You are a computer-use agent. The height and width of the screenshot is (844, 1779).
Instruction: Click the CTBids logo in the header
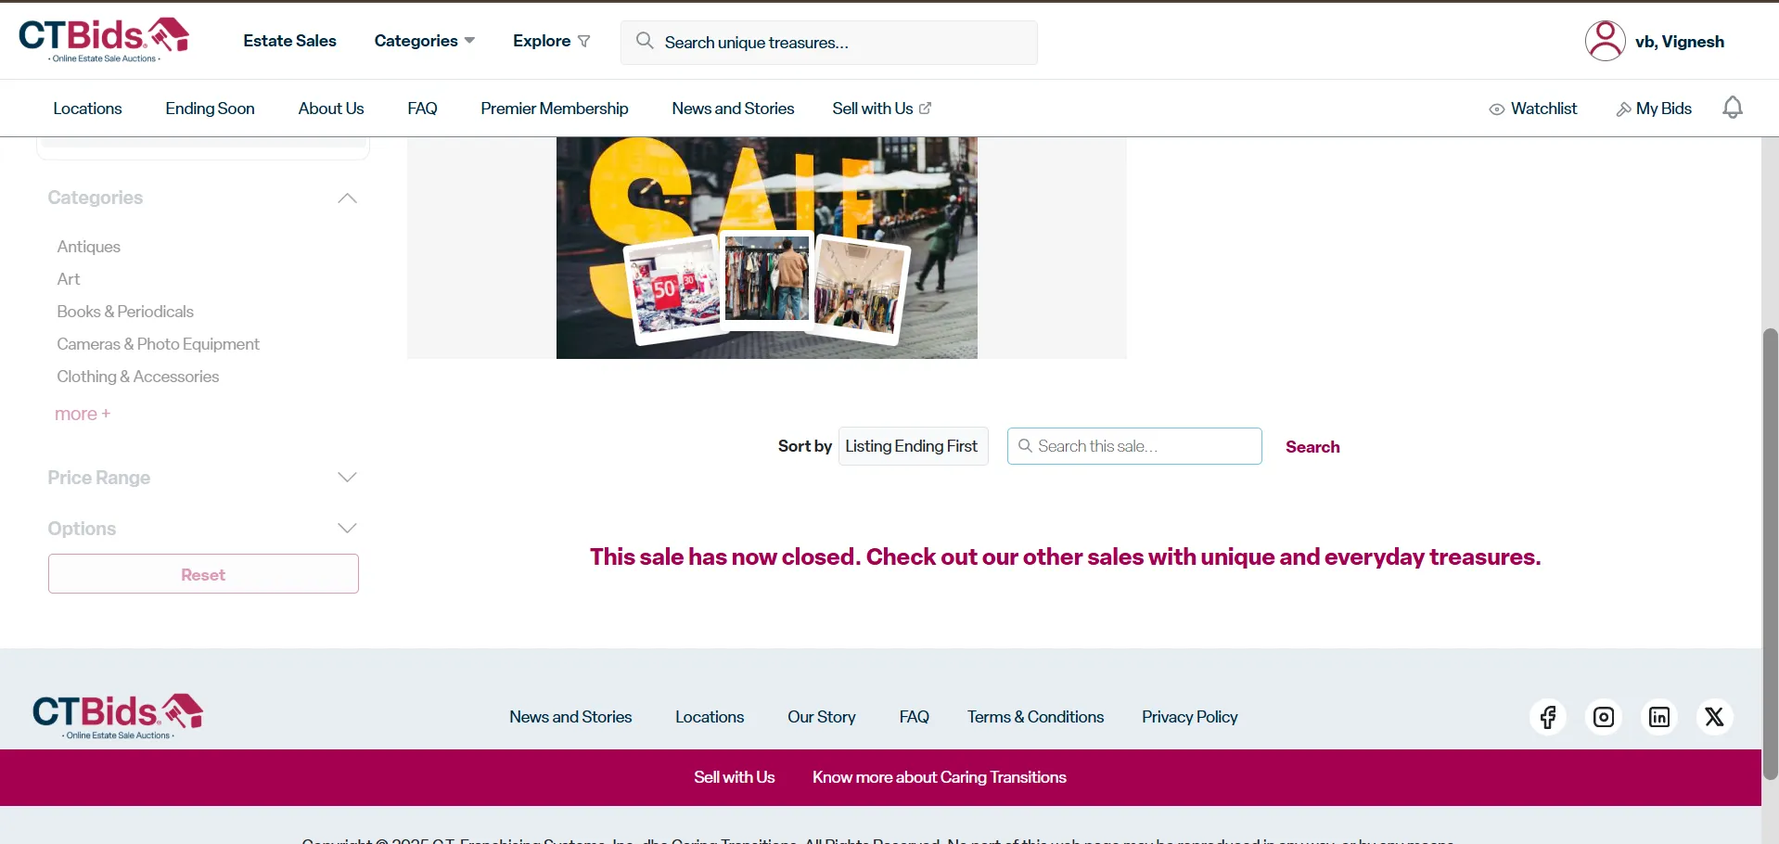coord(104,40)
